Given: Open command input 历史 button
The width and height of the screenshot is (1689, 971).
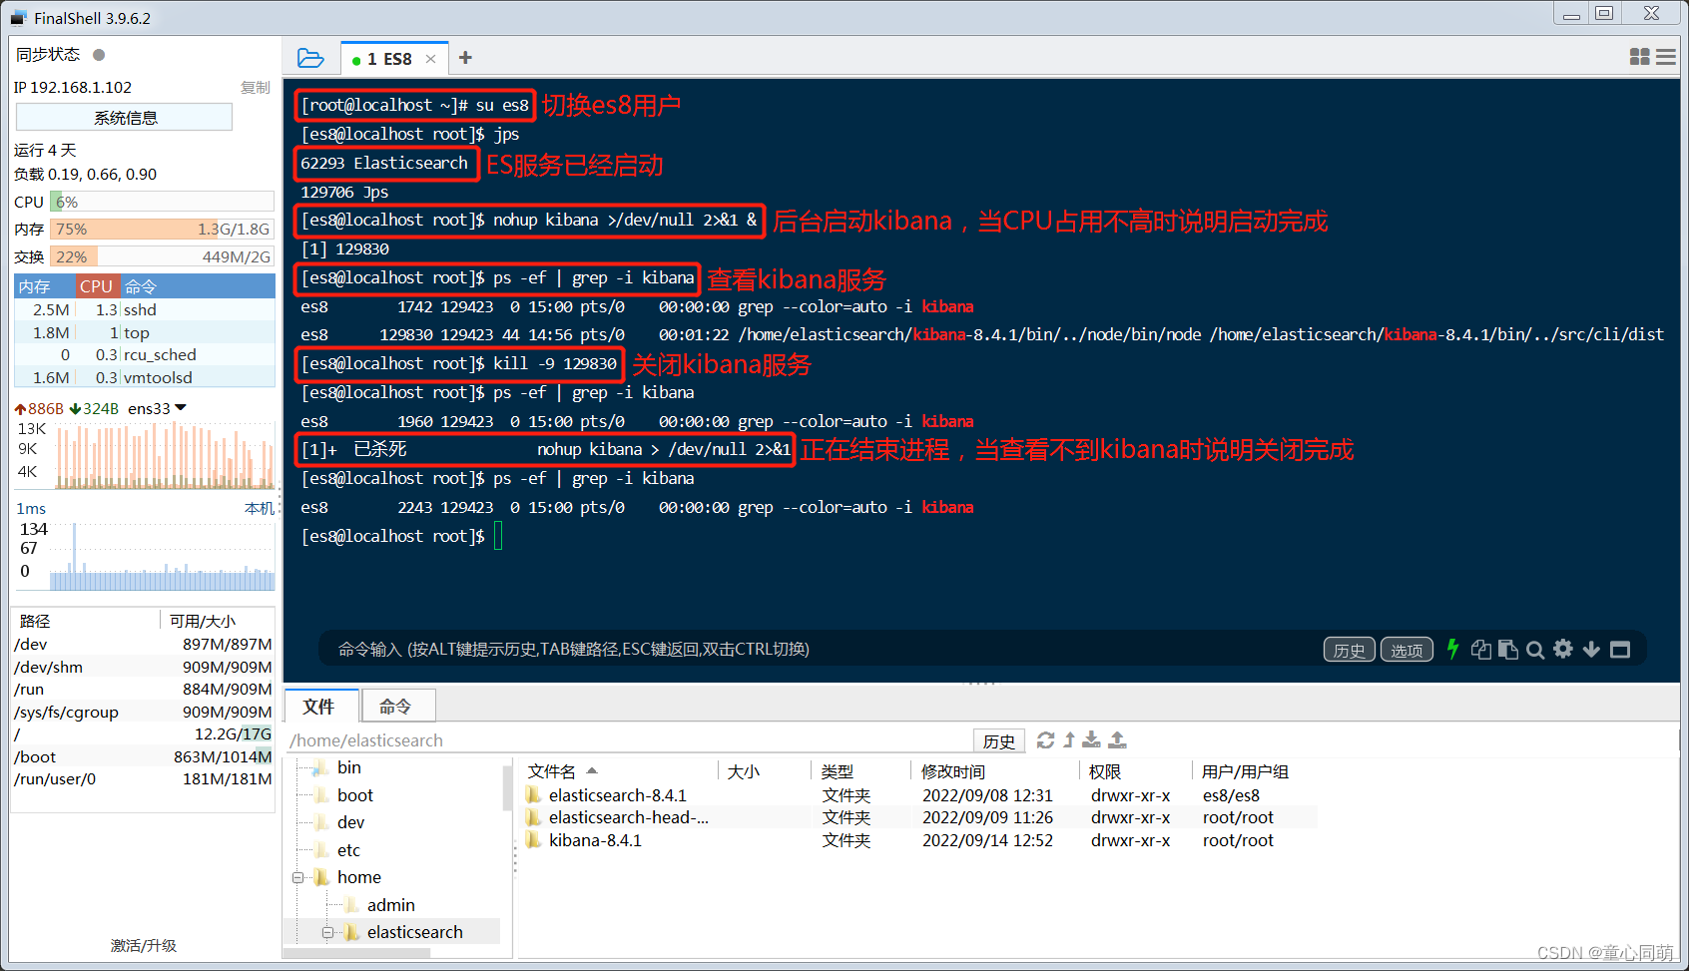Looking at the screenshot, I should [1349, 650].
